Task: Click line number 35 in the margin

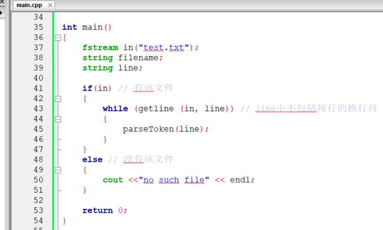Action: click(39, 27)
